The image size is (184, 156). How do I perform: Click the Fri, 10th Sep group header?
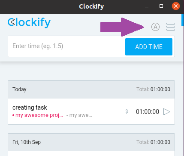[91, 142]
